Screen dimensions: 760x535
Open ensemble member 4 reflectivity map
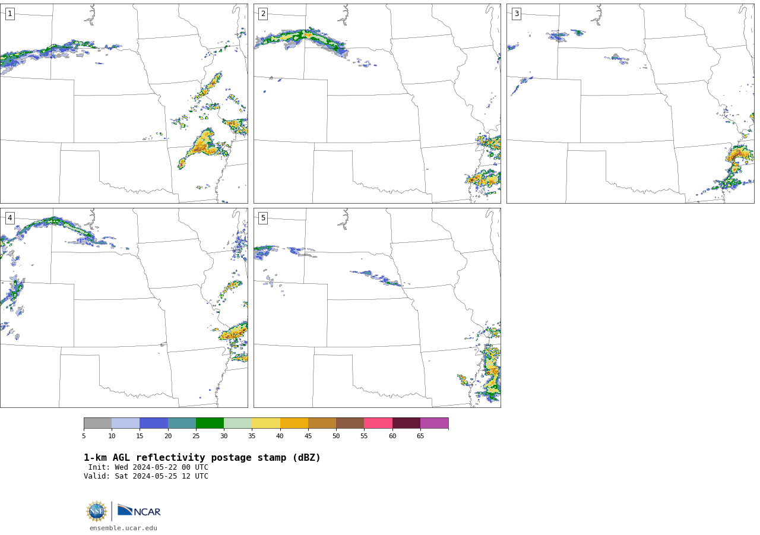123,308
